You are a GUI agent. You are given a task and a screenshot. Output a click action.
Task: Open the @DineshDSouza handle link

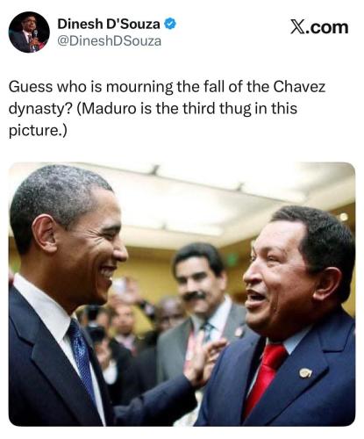coord(110,41)
